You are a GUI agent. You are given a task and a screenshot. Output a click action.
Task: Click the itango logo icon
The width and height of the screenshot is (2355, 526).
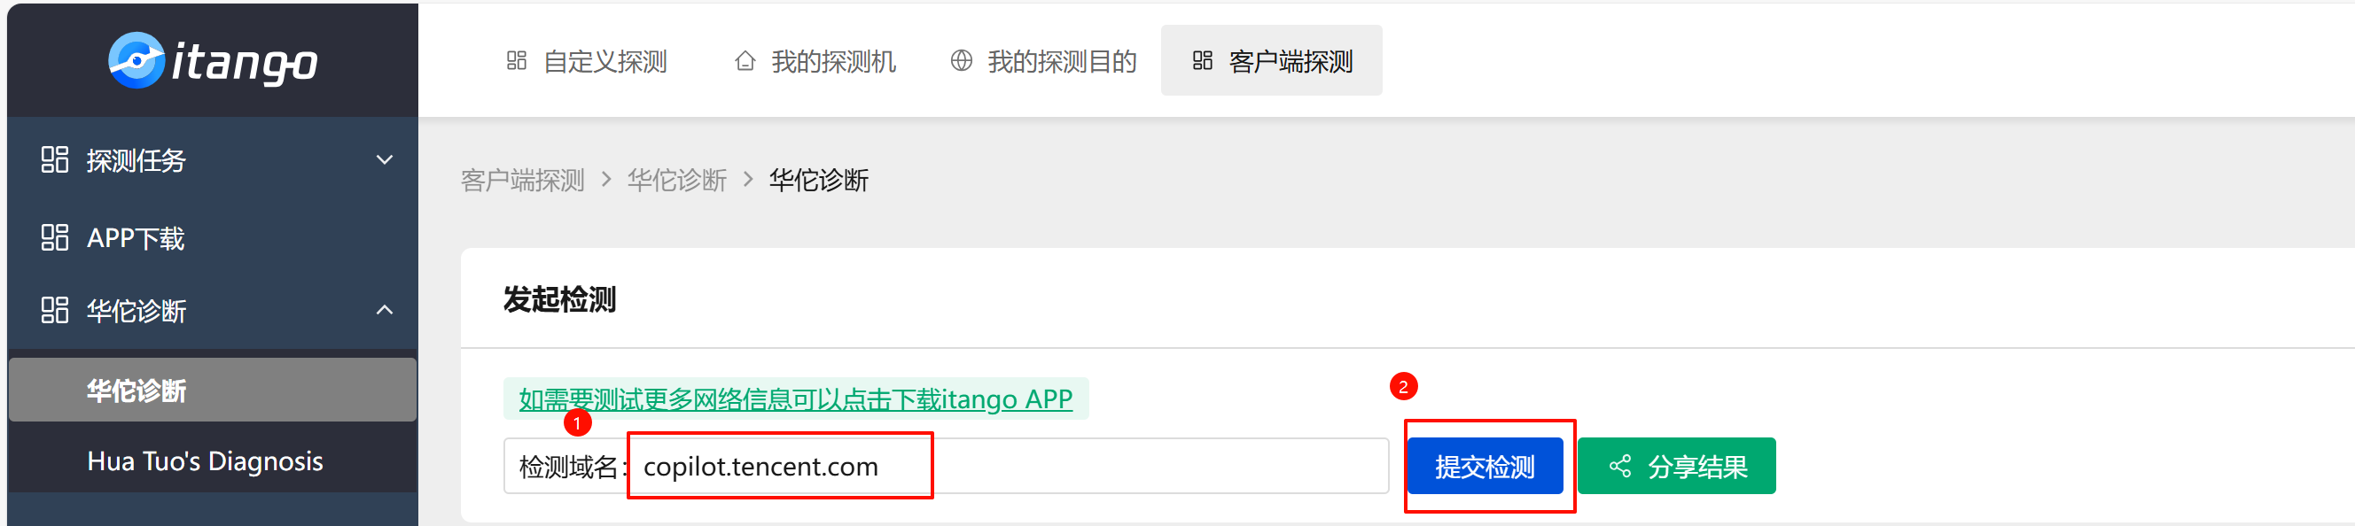click(136, 60)
